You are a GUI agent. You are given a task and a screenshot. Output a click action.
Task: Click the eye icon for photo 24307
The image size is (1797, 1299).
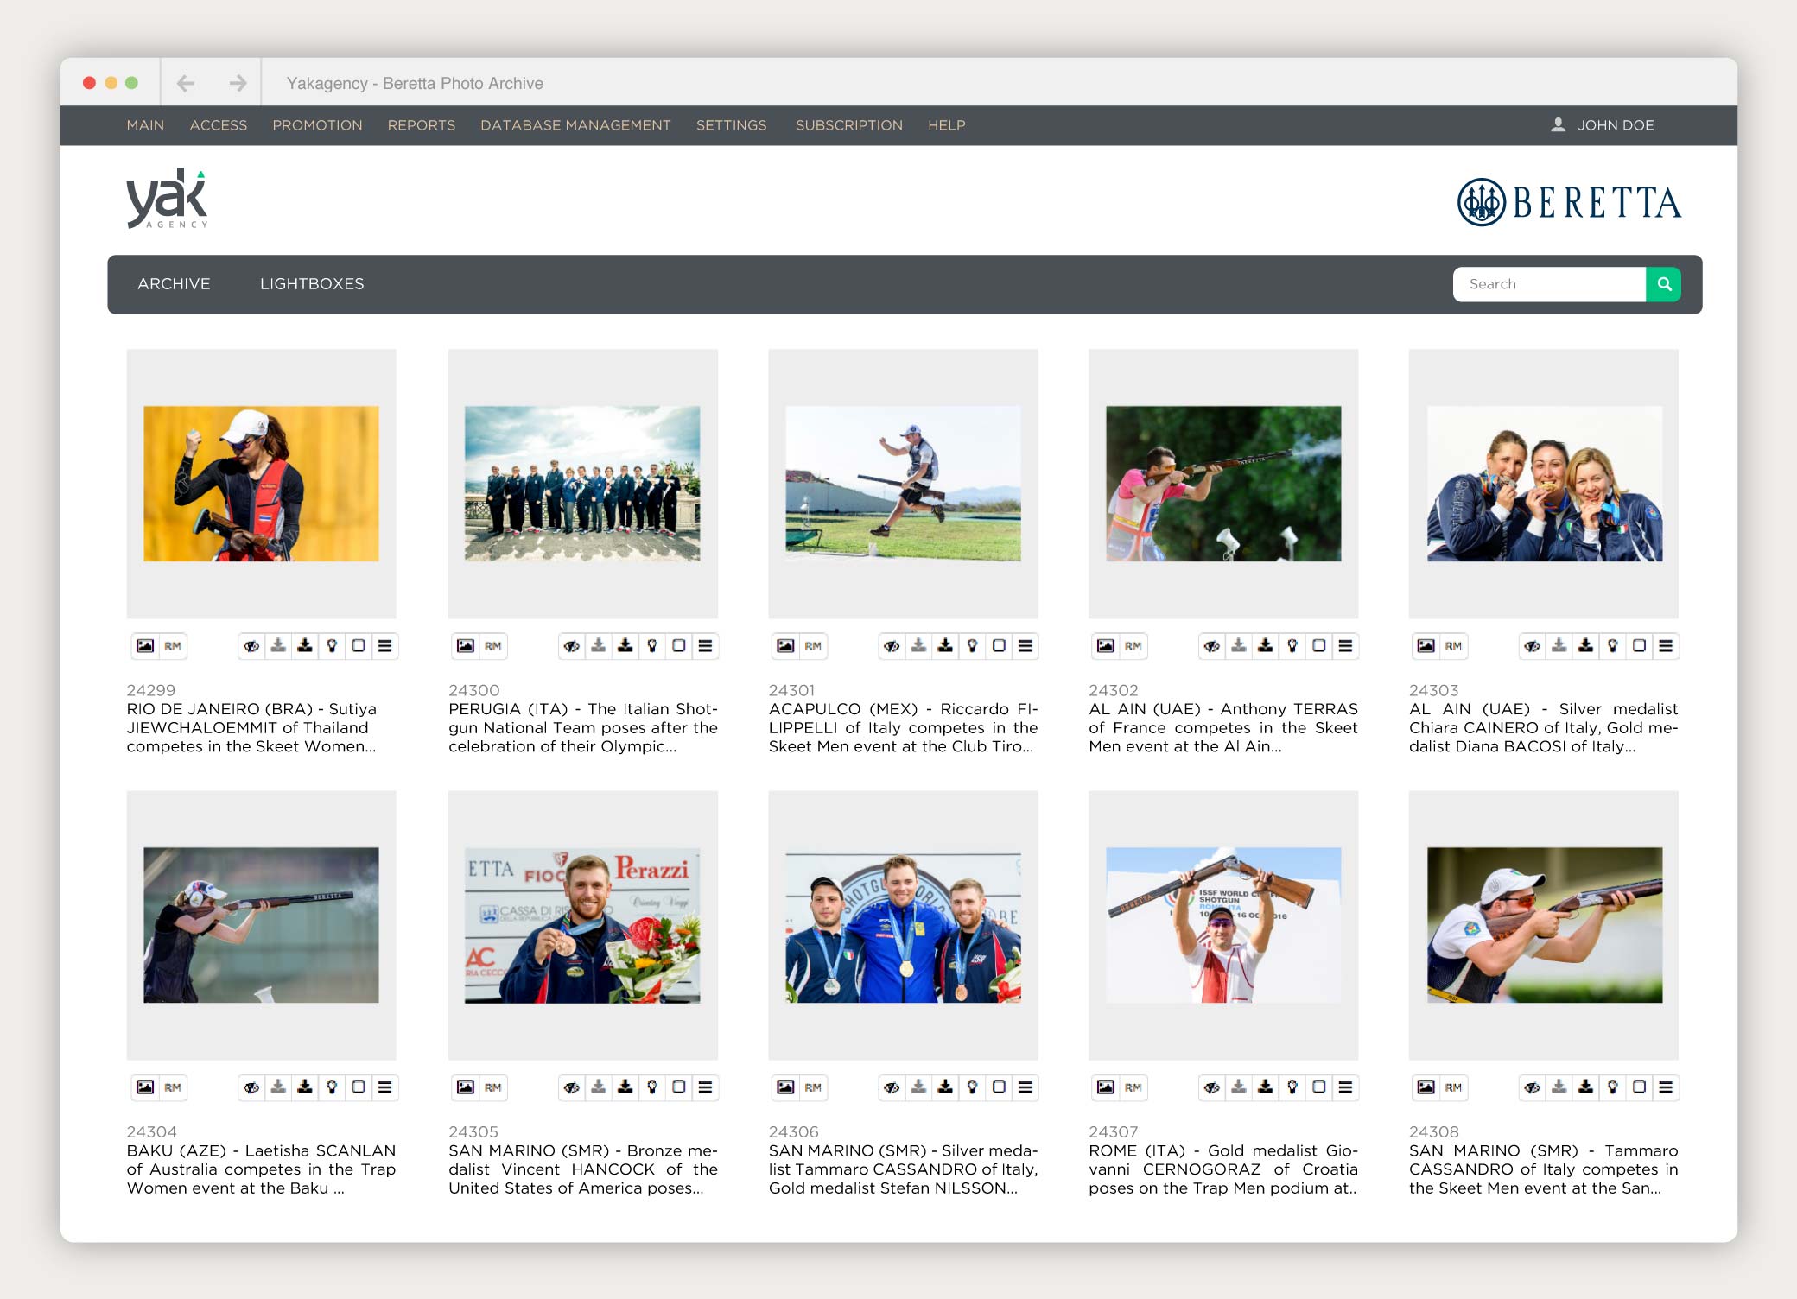[x=1212, y=1087]
